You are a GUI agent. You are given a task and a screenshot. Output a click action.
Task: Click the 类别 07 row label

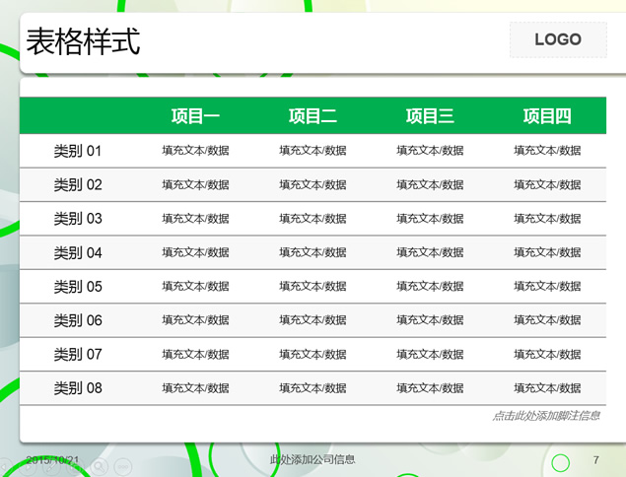click(78, 355)
